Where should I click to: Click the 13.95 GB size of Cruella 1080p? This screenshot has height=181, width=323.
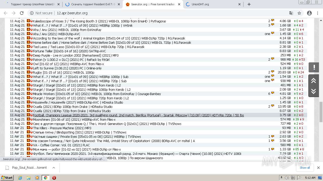(284, 107)
